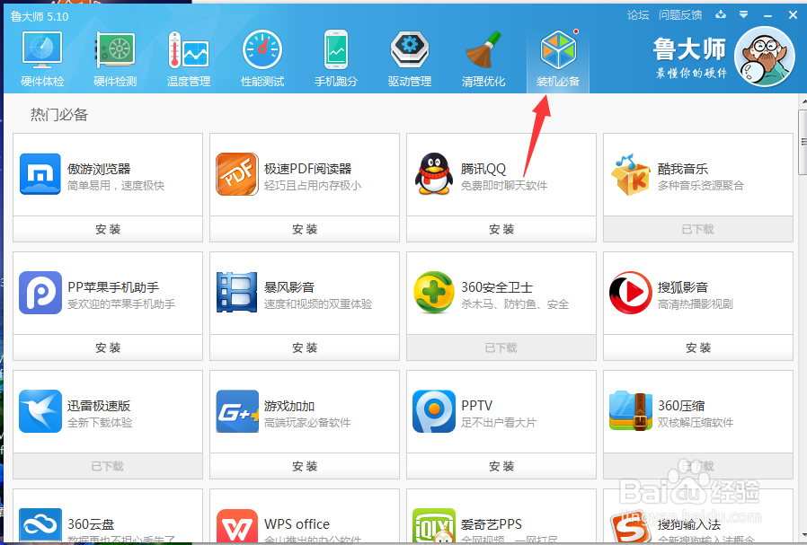The height and width of the screenshot is (545, 807).
Task: Install 腾讯QQ
Action: [x=501, y=229]
